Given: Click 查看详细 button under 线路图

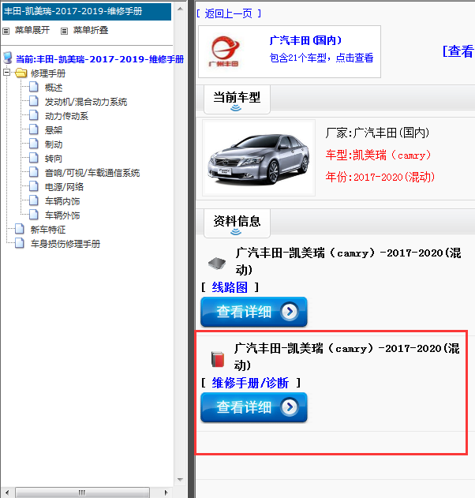Looking at the screenshot, I should [254, 312].
